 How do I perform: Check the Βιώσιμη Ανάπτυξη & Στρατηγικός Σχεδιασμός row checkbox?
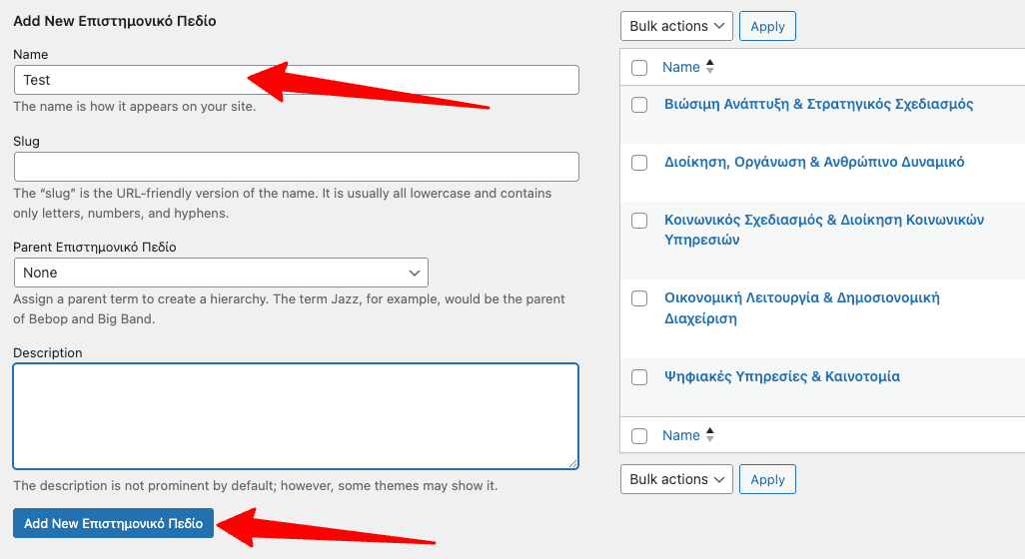639,105
